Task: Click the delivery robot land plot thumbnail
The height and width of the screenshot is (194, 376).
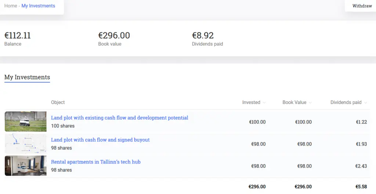Action: (26, 122)
